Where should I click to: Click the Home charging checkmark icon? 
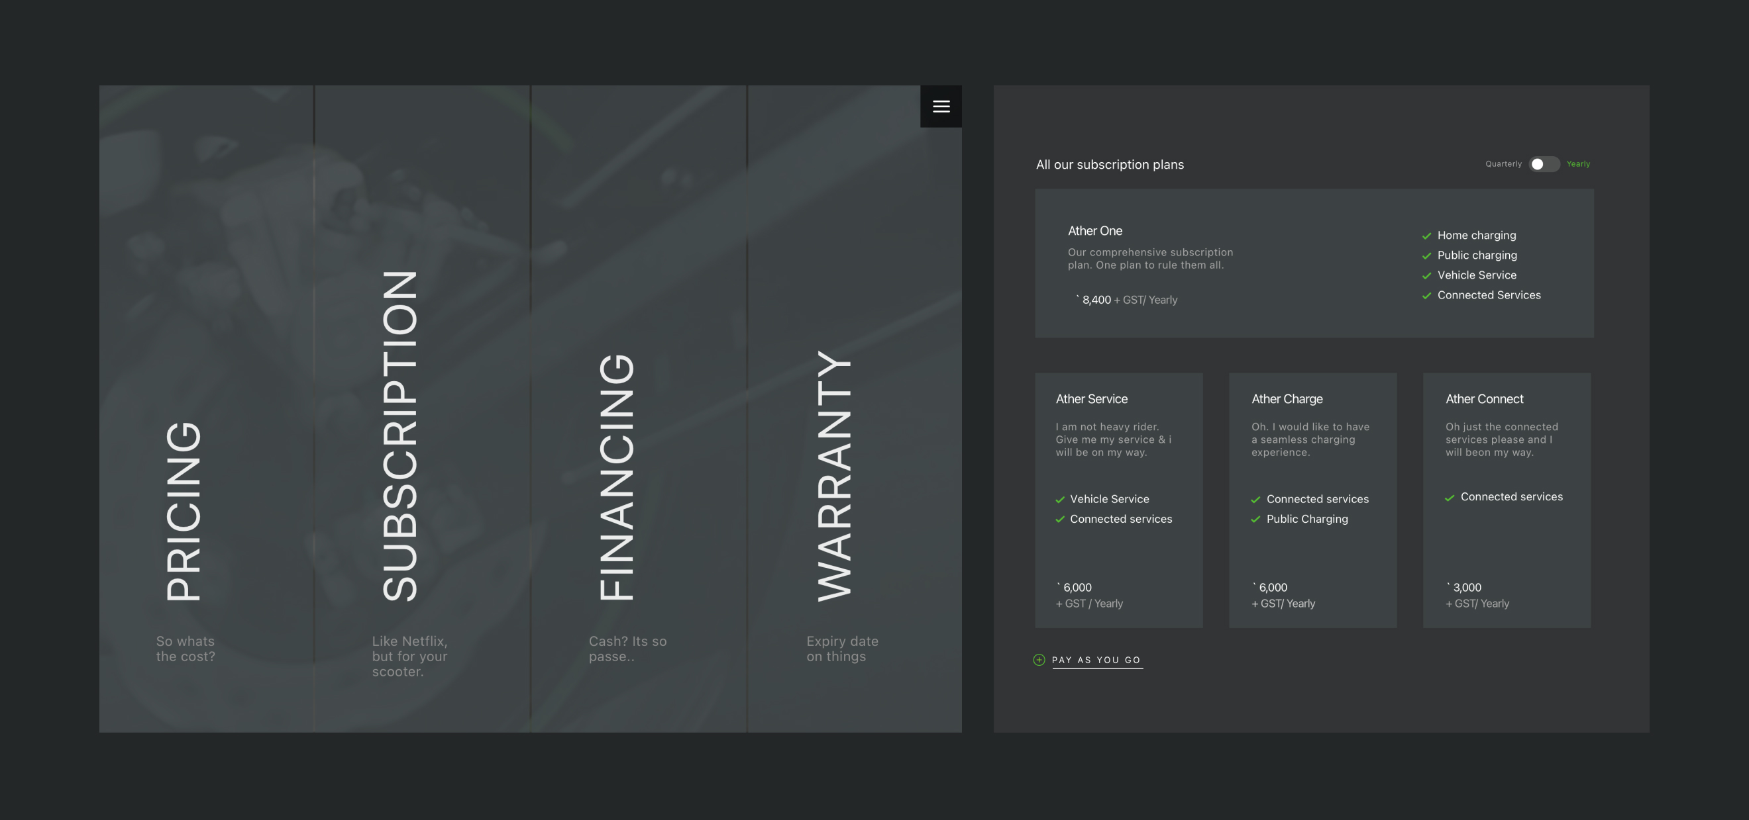coord(1426,236)
